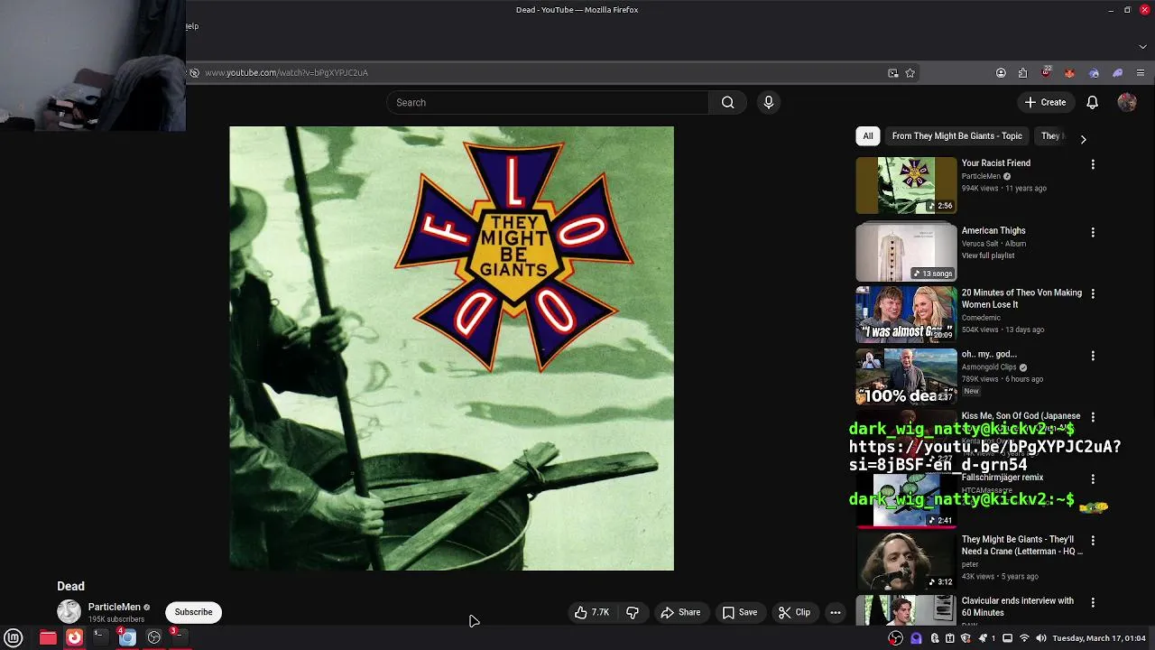Image resolution: width=1155 pixels, height=650 pixels.
Task: Open the notification bell tray icon showing 1
Action: point(986,638)
